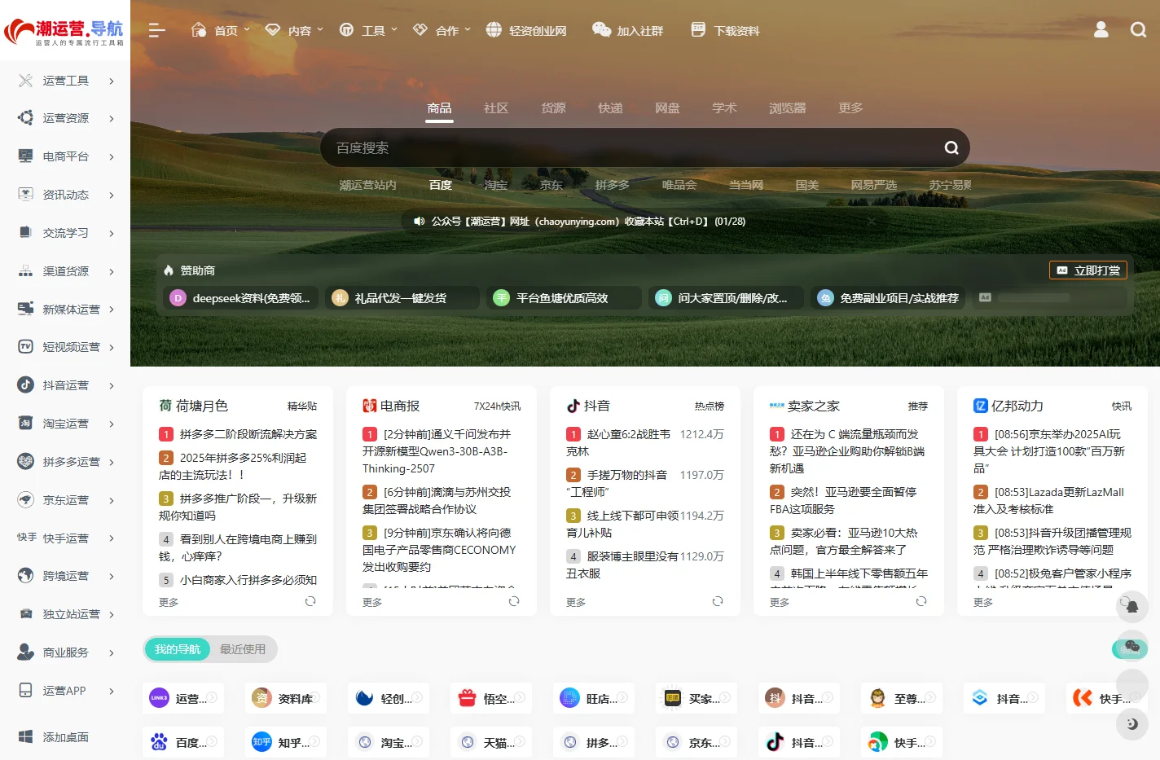Open sponsor link 礼品代发一键发货

402,298
